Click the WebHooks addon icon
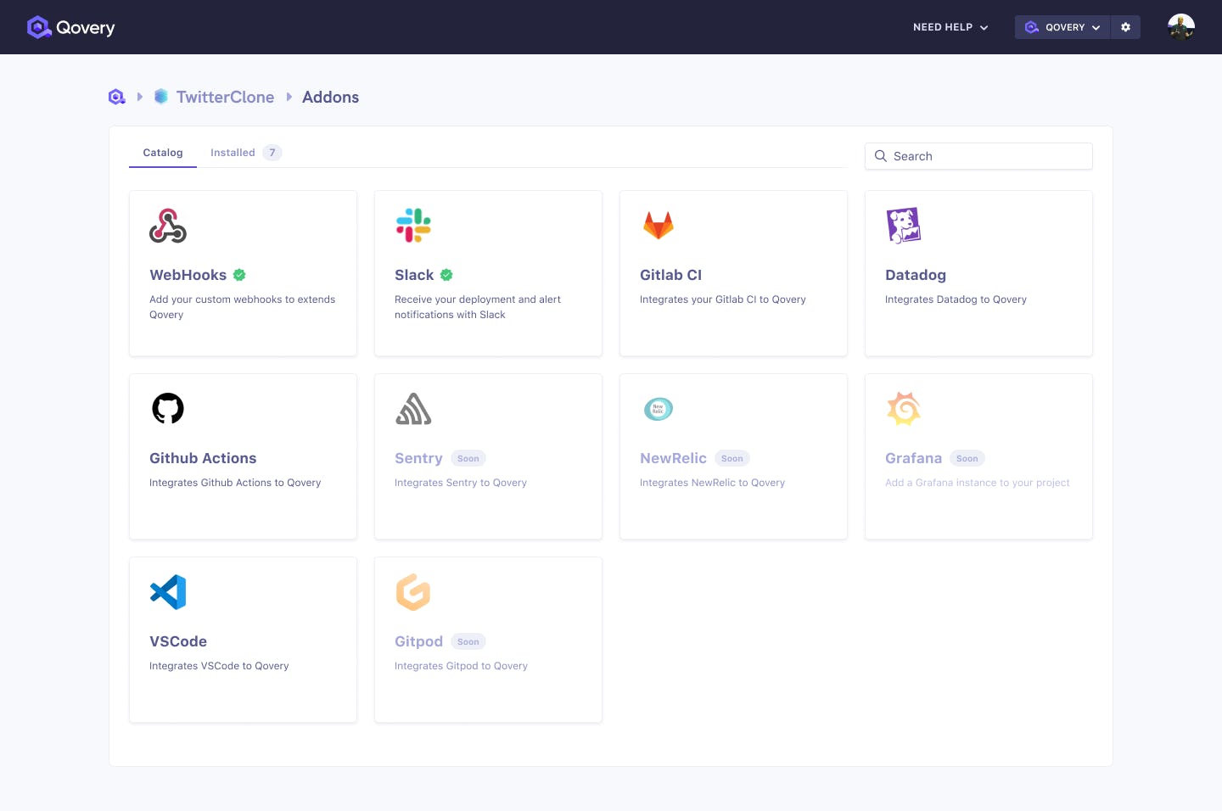 click(x=167, y=225)
